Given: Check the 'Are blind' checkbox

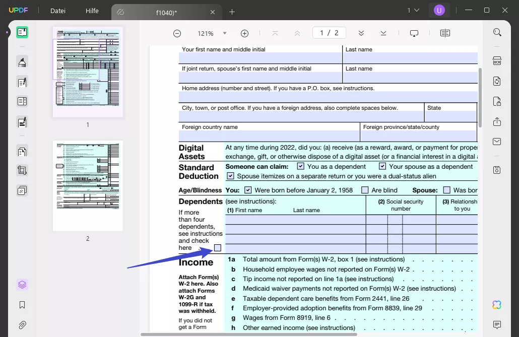Looking at the screenshot, I should (x=365, y=189).
